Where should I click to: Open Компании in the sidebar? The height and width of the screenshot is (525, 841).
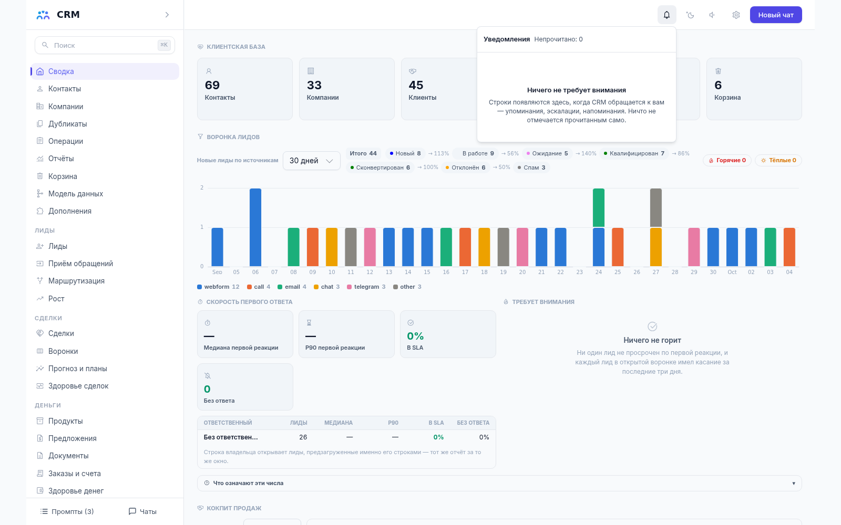(105, 107)
